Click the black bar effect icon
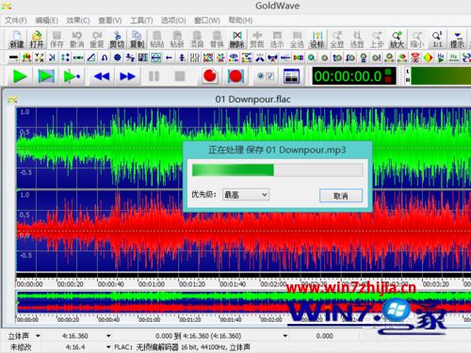 (13, 57)
